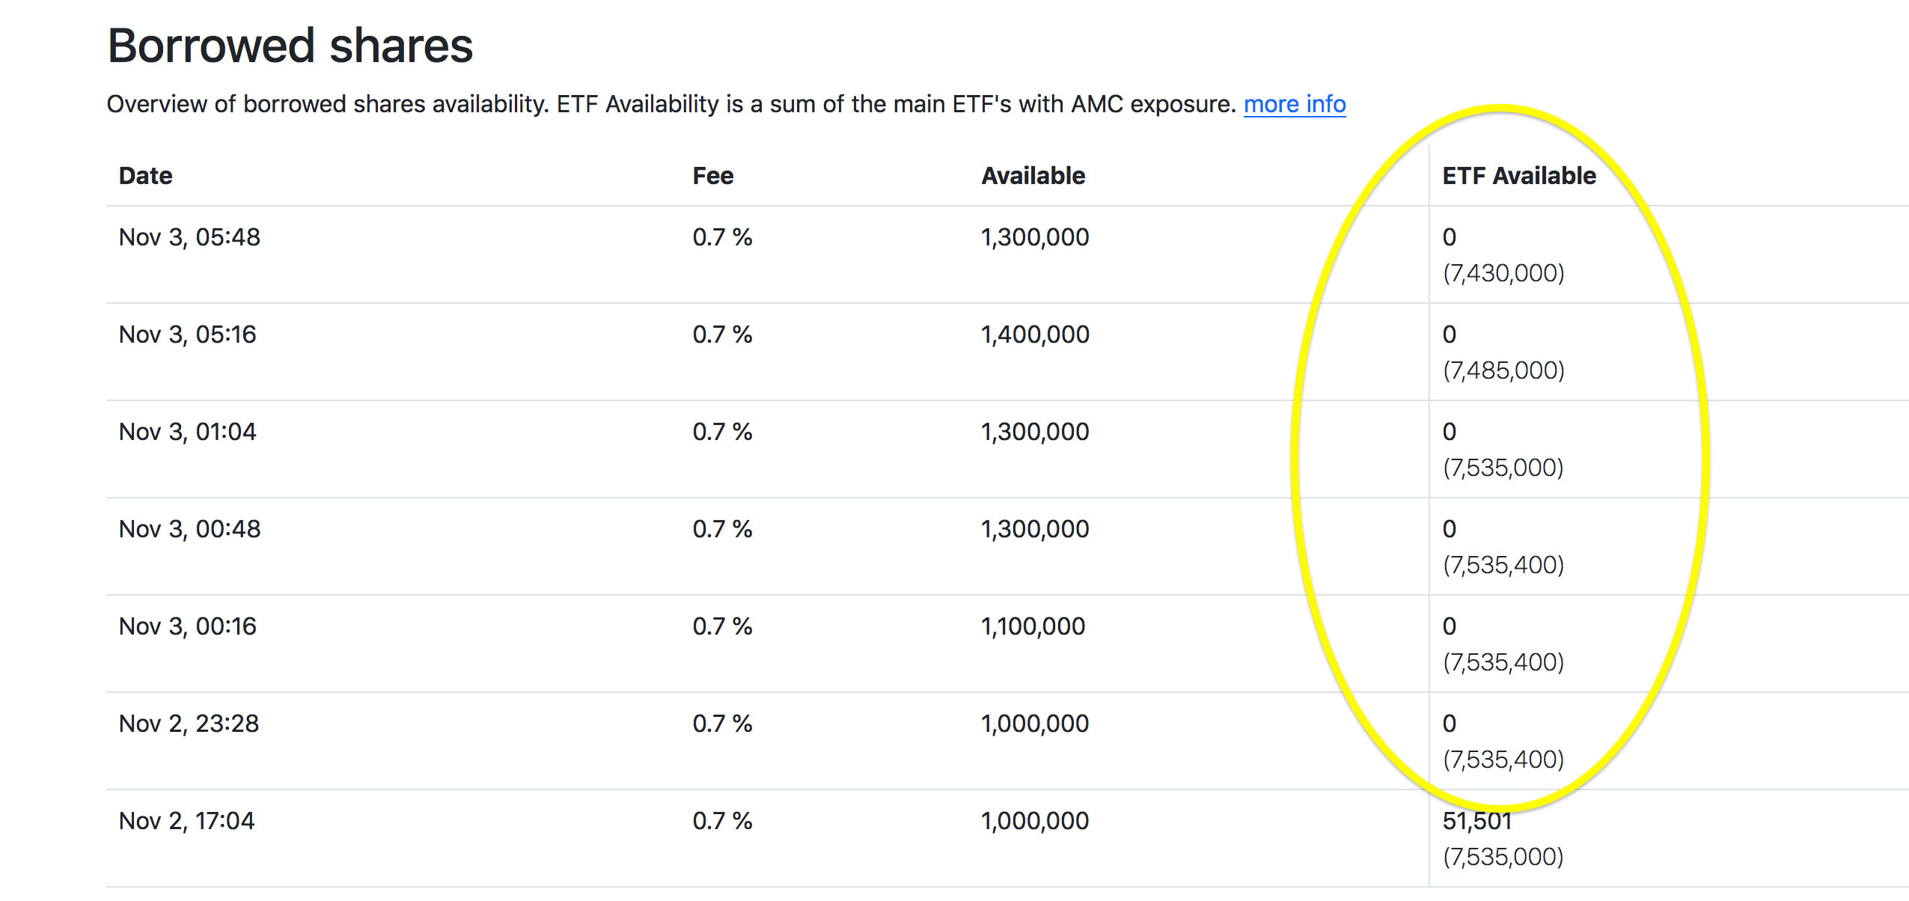Click the overview description text
The width and height of the screenshot is (1909, 901).
coord(674,104)
